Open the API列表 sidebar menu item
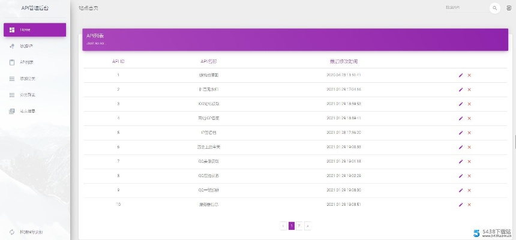This screenshot has height=240, width=516. pos(35,62)
